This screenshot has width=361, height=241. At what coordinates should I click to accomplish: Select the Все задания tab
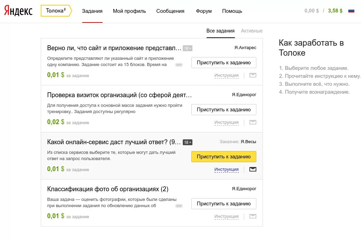point(220,31)
